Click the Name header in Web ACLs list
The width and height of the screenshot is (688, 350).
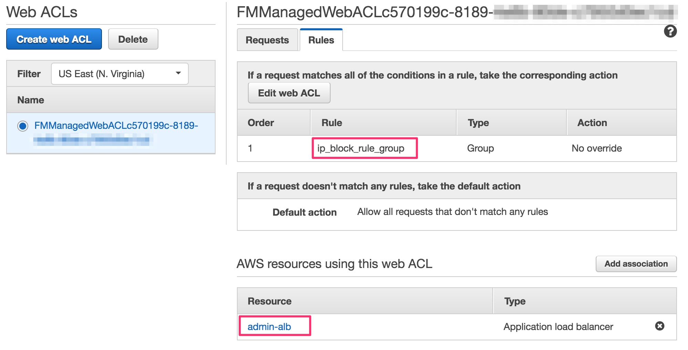[x=30, y=100]
